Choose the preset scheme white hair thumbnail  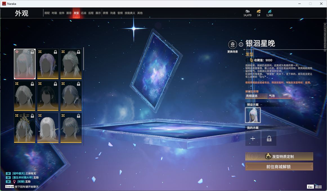click(x=253, y=115)
